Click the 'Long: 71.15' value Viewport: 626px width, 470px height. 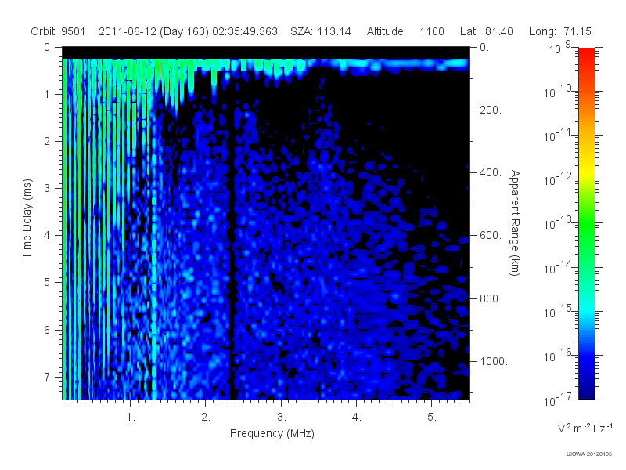click(x=559, y=31)
